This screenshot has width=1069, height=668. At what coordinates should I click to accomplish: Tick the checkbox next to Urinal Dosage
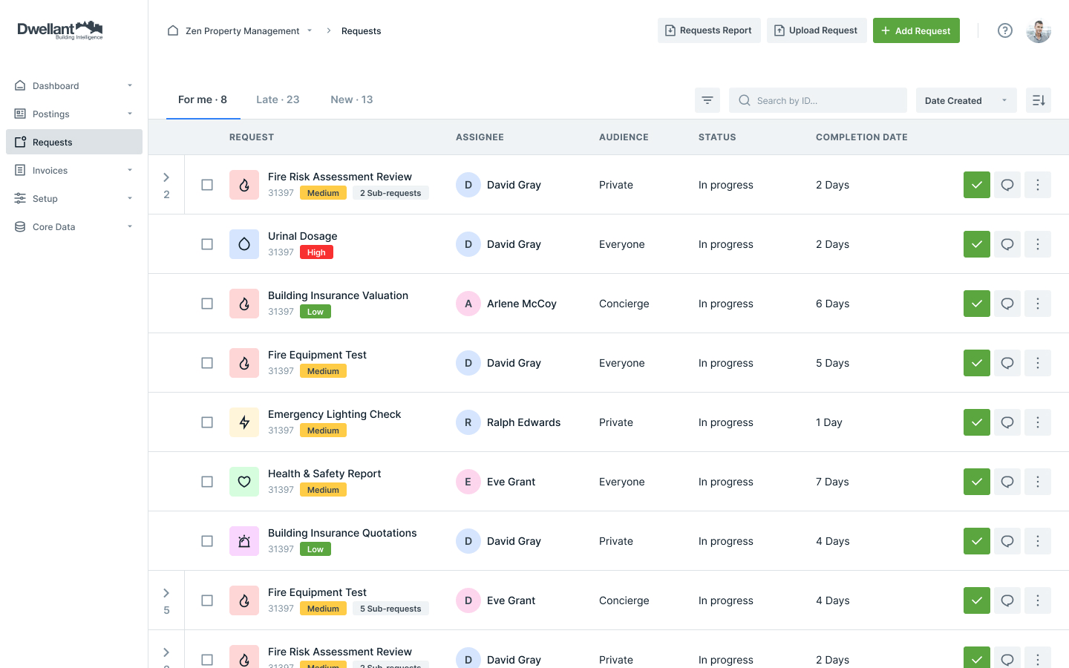pos(207,243)
